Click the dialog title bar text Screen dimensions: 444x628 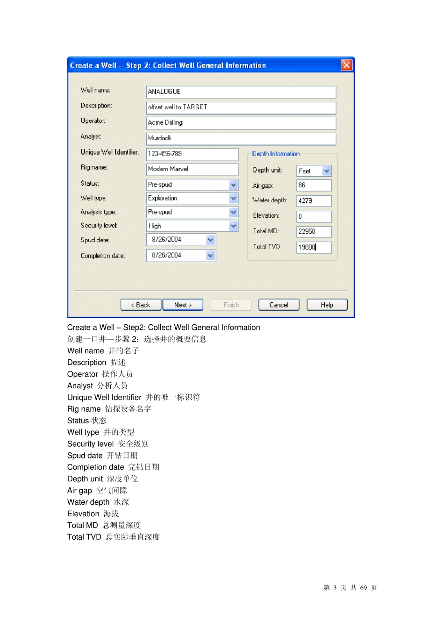coord(168,65)
